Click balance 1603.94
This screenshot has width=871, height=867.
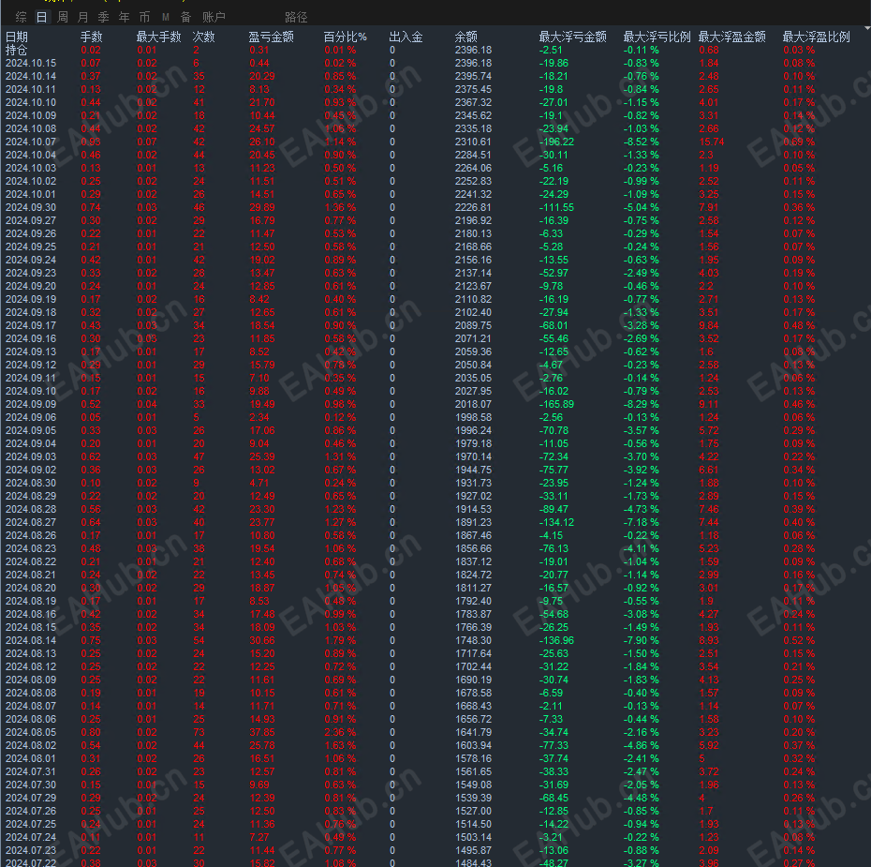coord(473,745)
